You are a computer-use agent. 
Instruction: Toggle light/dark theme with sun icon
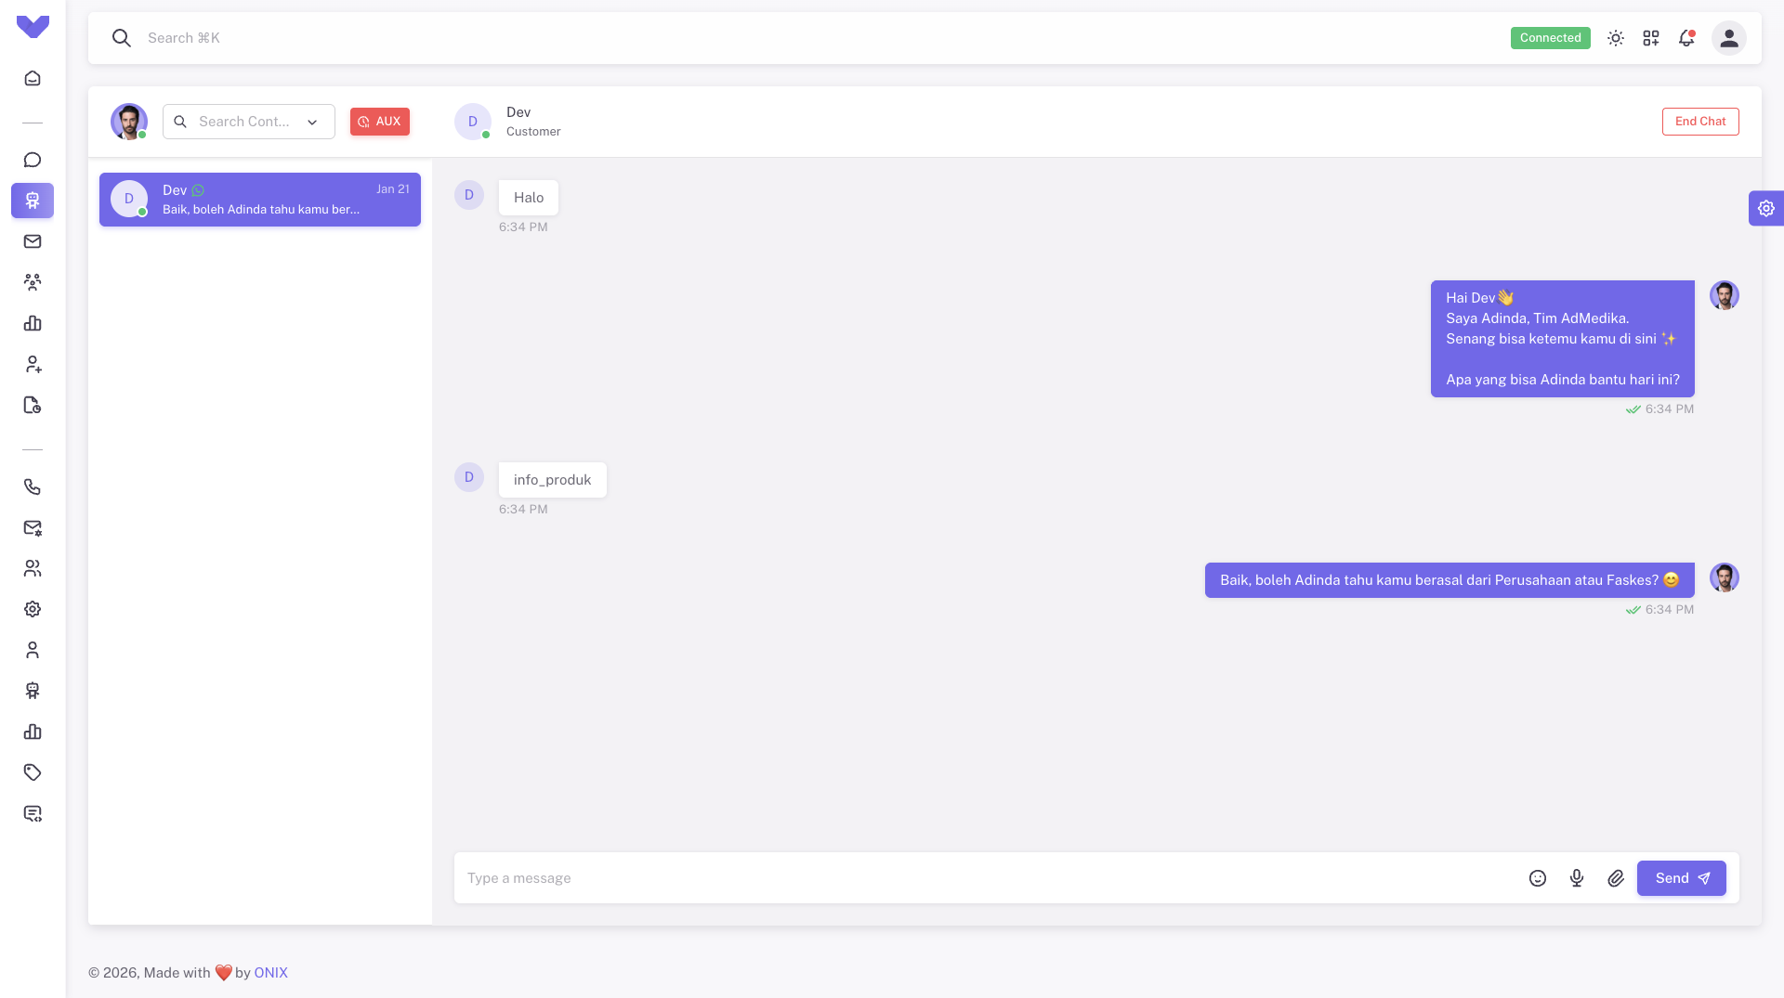(x=1615, y=38)
